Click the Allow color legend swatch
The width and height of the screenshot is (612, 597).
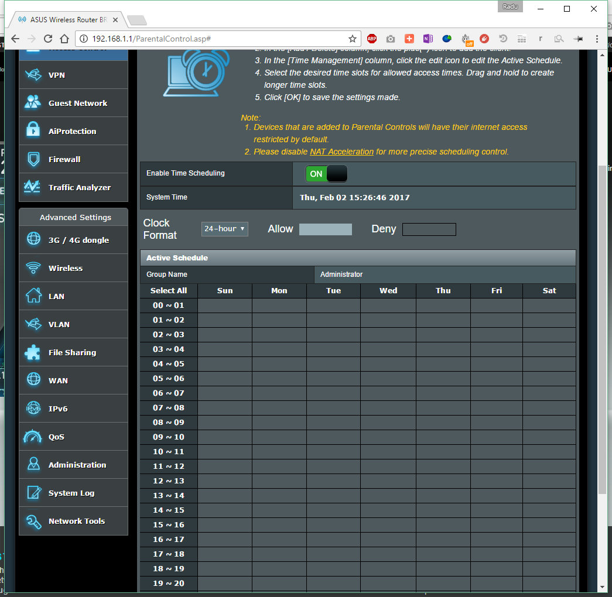[326, 229]
